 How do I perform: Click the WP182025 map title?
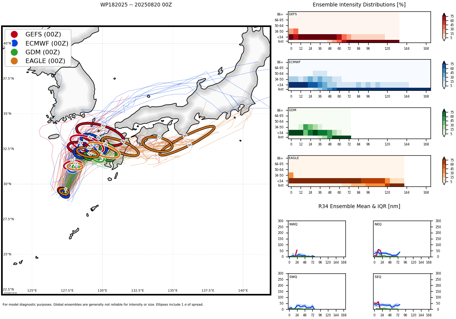(x=136, y=5)
